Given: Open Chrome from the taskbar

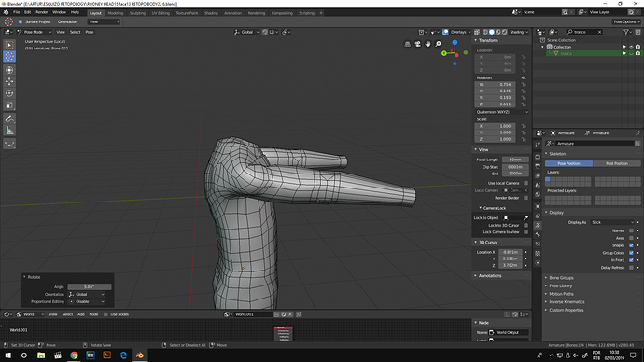Looking at the screenshot, I should (74, 355).
